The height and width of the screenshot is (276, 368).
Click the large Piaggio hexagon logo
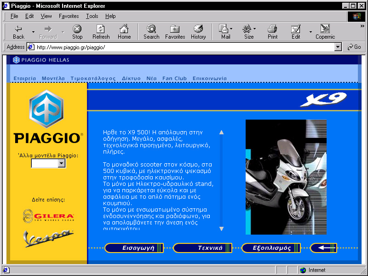(x=46, y=109)
